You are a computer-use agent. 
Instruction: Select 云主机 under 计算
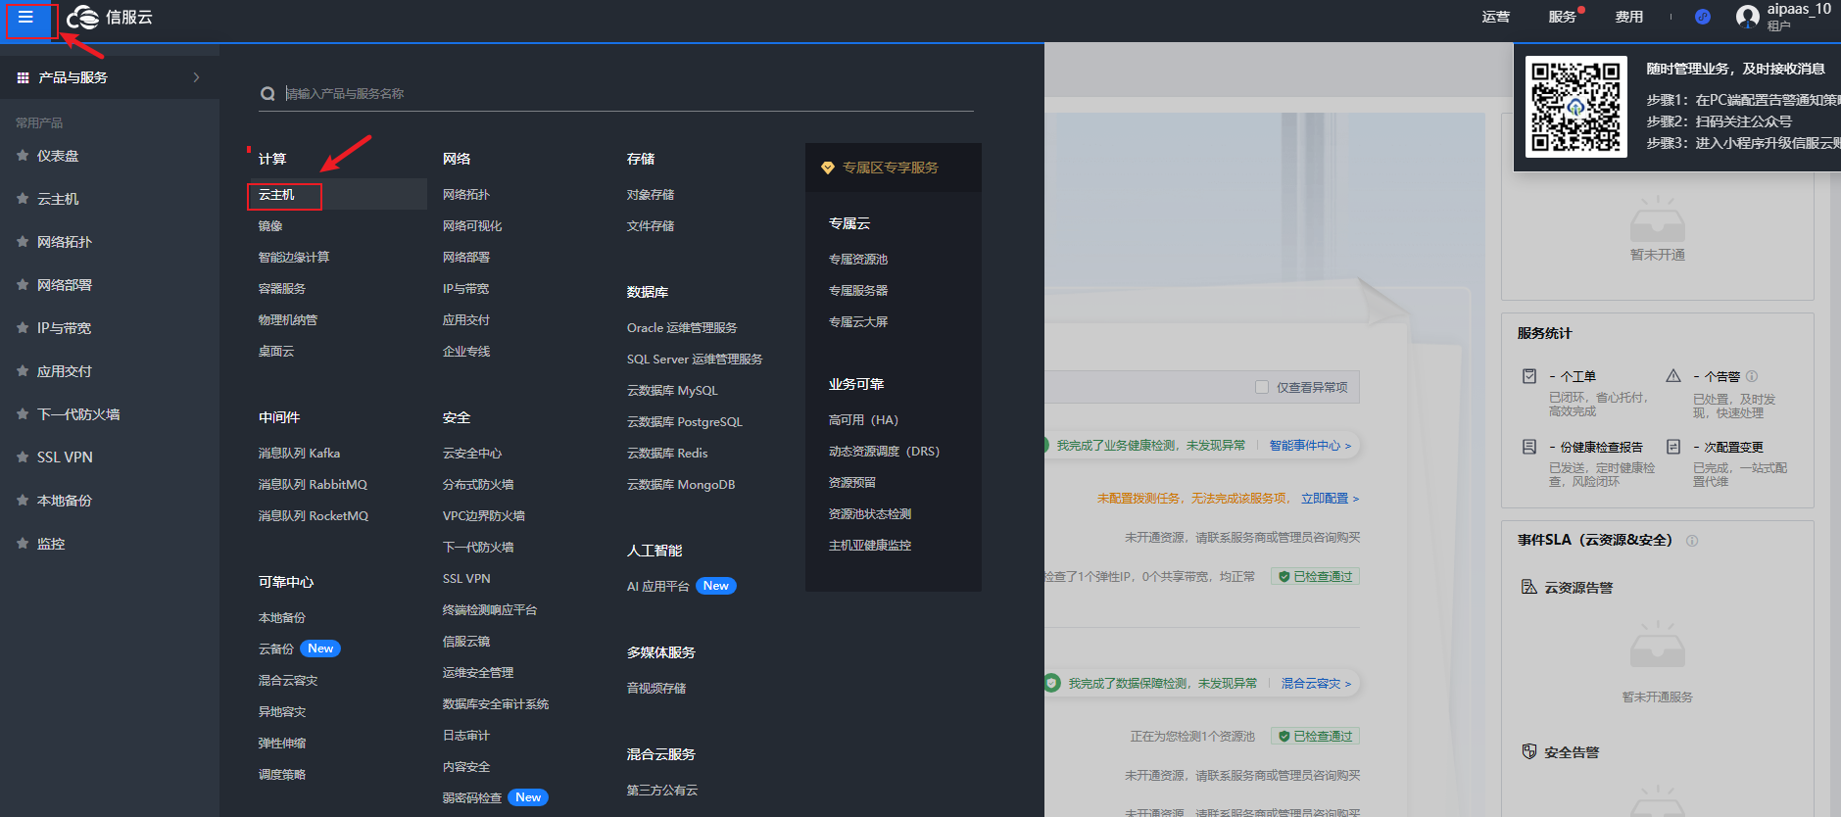click(276, 195)
